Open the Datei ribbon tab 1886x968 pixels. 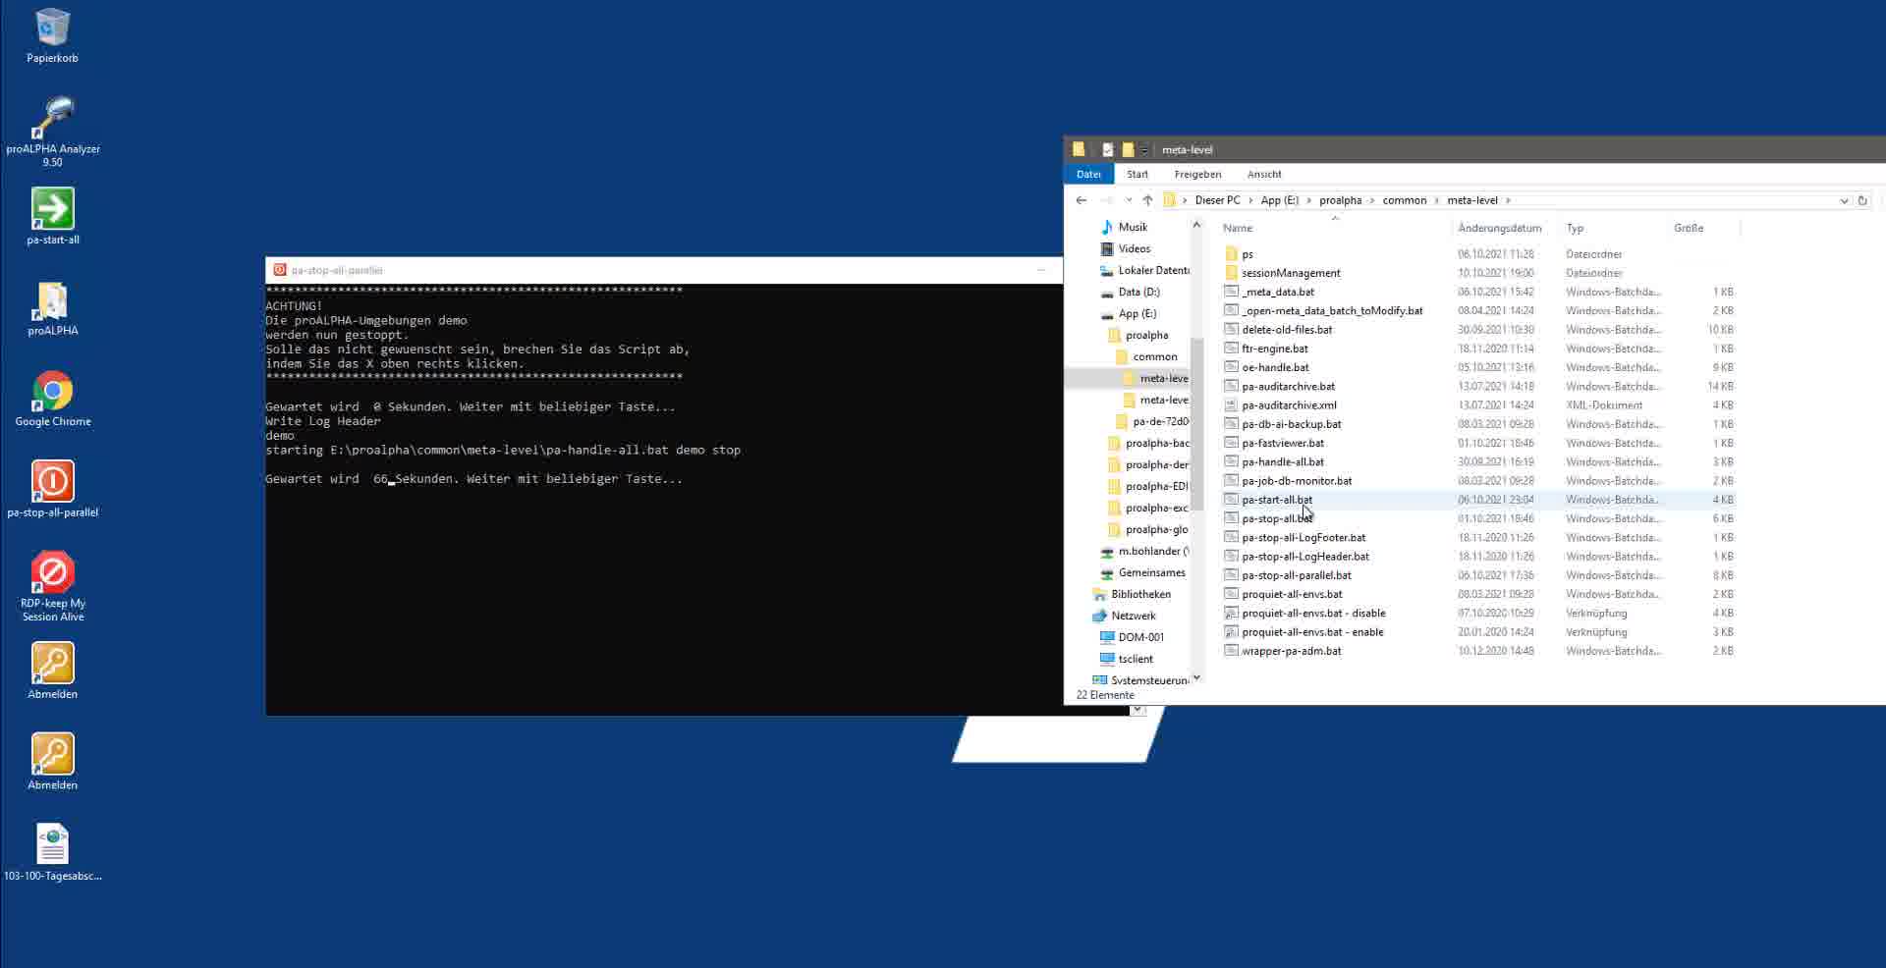[x=1088, y=174]
